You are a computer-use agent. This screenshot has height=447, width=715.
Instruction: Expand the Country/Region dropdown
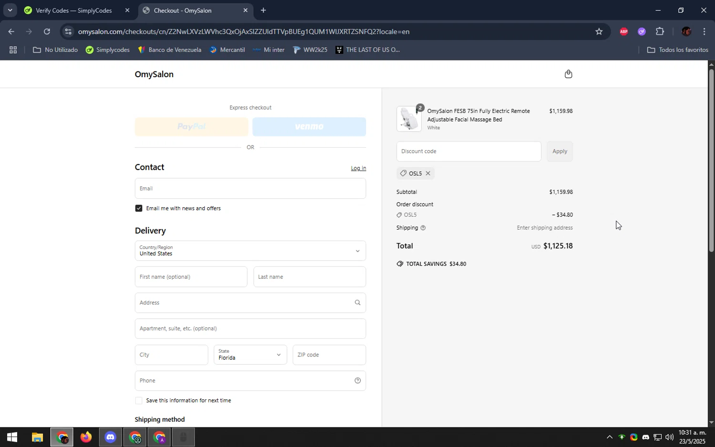tap(250, 251)
